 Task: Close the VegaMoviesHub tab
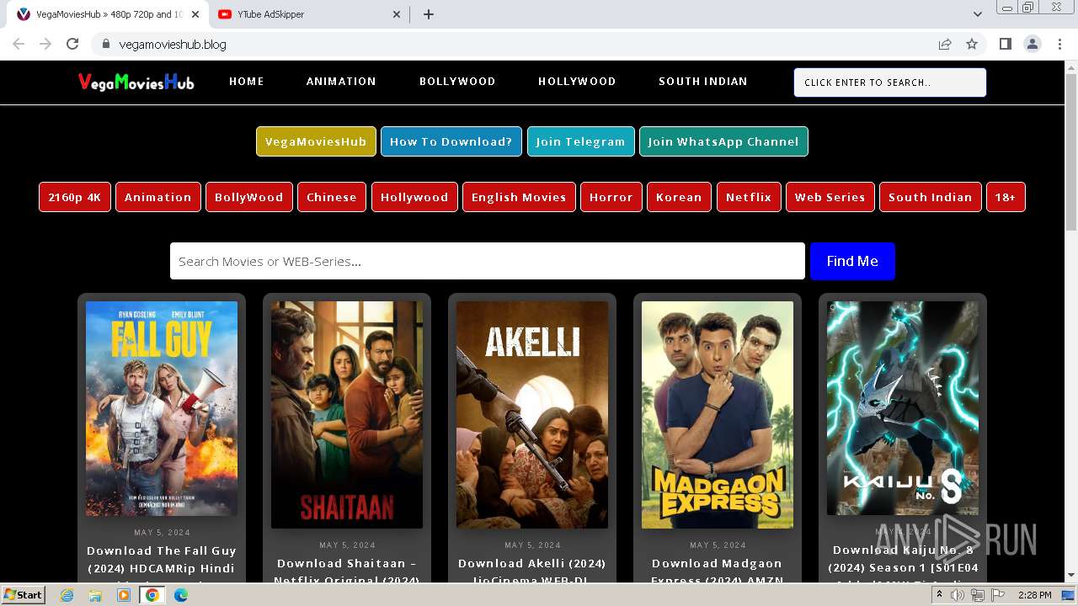195,14
